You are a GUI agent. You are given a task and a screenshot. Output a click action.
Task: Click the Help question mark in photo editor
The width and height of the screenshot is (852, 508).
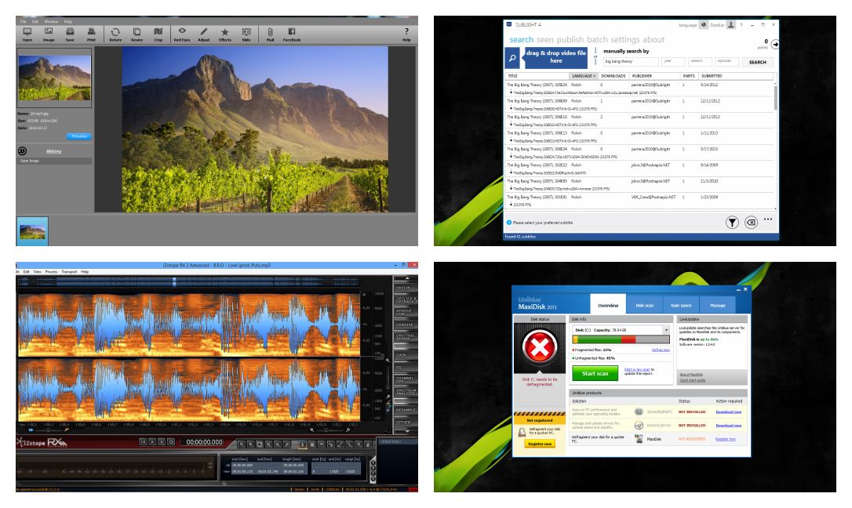406,34
